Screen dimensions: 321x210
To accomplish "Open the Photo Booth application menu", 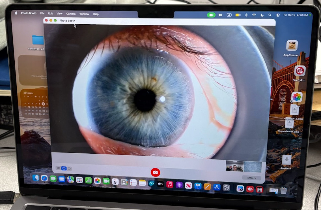I will coord(29,13).
